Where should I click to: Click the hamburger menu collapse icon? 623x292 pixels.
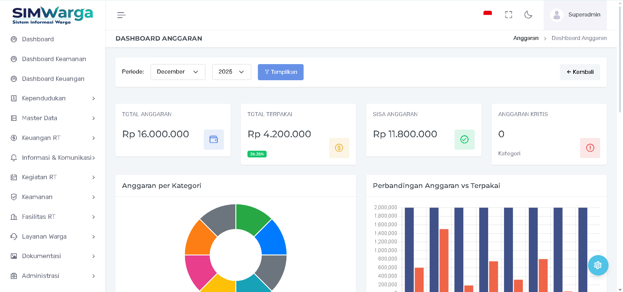click(x=121, y=15)
